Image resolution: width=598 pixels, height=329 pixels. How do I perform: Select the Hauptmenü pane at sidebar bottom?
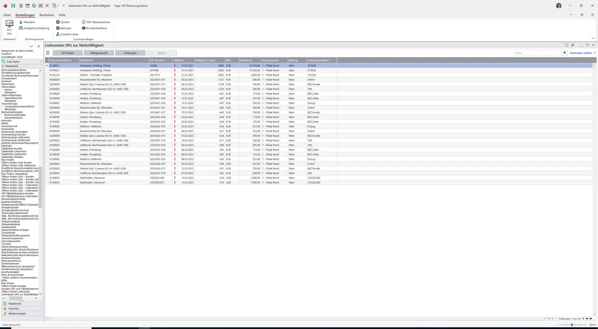pos(21,303)
